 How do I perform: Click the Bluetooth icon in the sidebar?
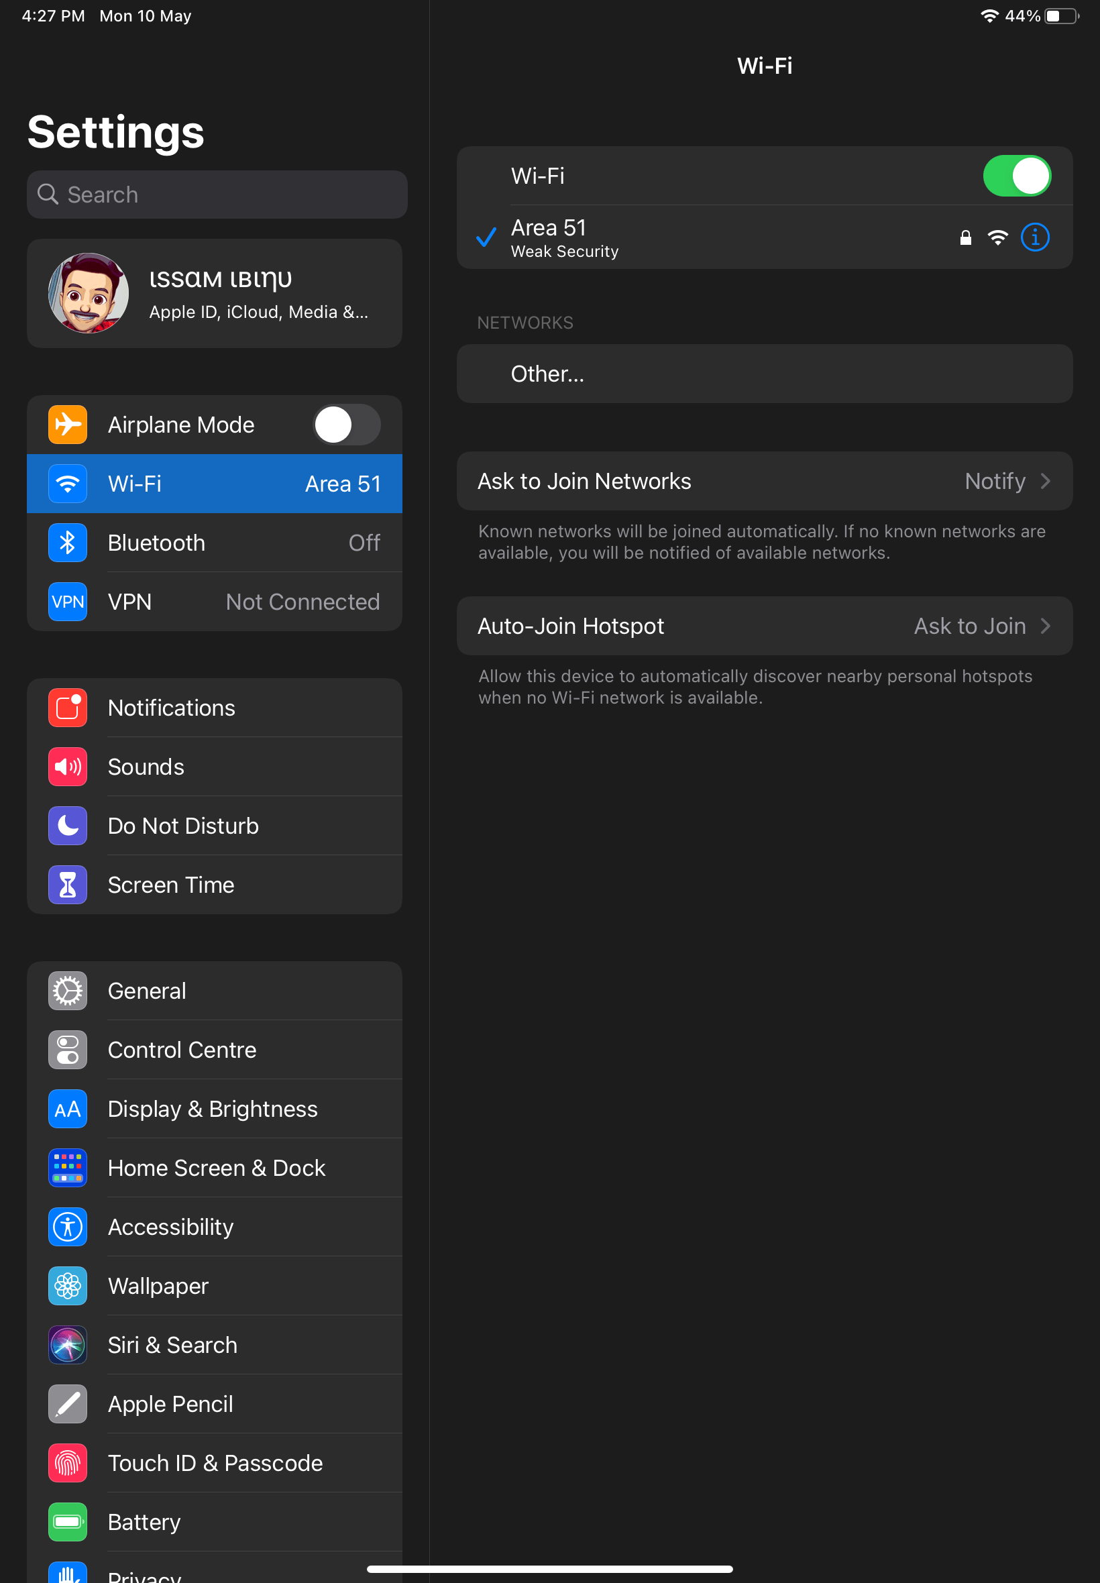(67, 543)
